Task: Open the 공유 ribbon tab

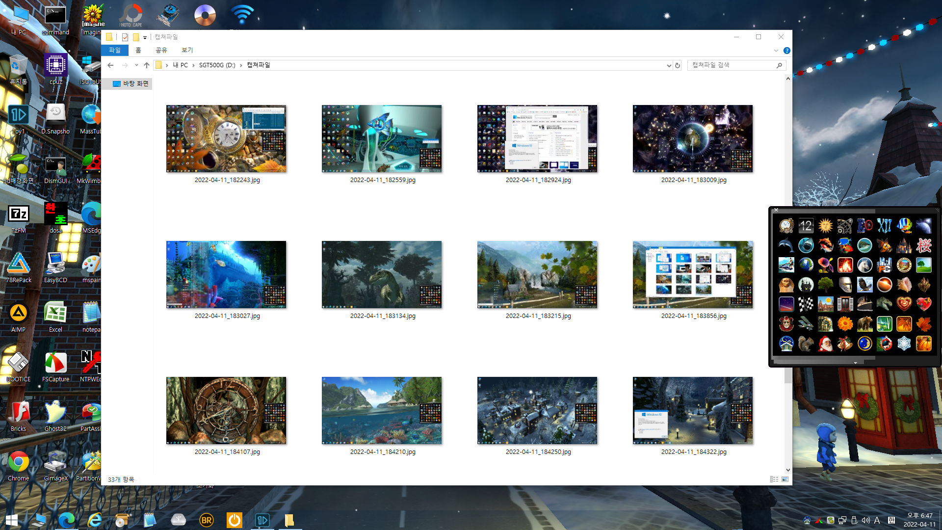Action: [x=161, y=50]
